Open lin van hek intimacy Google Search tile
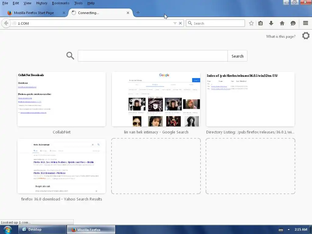The width and height of the screenshot is (312, 234). 156,99
